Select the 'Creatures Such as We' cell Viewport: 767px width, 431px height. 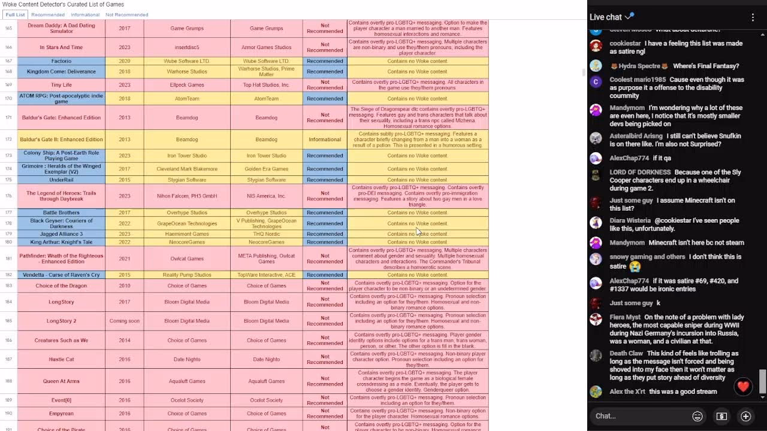pos(61,341)
